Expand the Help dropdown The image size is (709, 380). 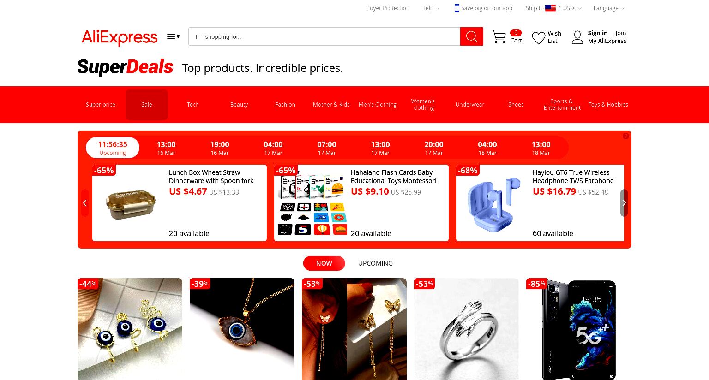pos(430,8)
